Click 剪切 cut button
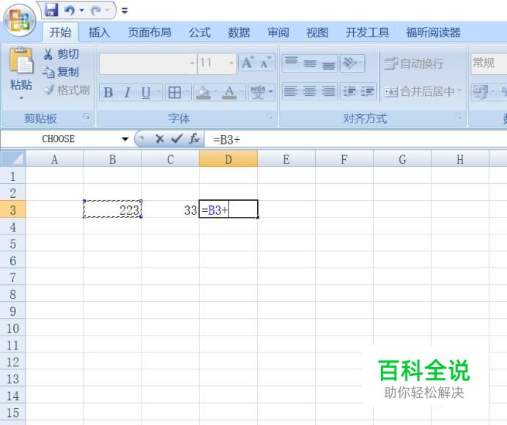This screenshot has height=425, width=507. (x=61, y=53)
